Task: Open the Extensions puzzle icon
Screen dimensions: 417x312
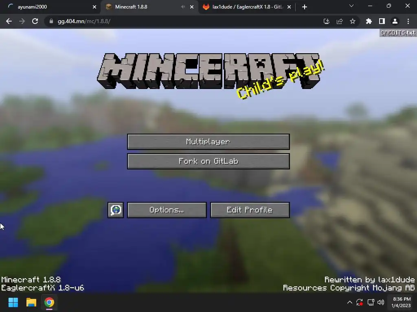Action: coord(369,21)
